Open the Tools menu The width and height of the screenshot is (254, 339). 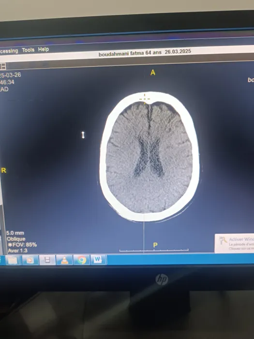(x=28, y=50)
